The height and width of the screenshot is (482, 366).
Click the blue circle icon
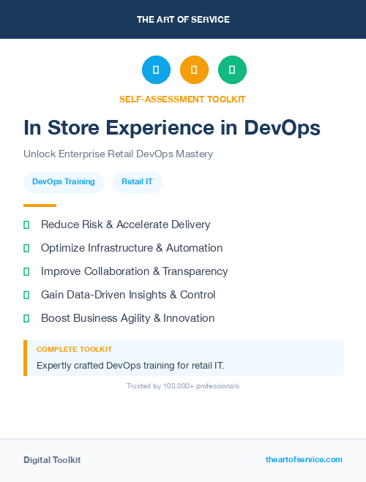(156, 69)
